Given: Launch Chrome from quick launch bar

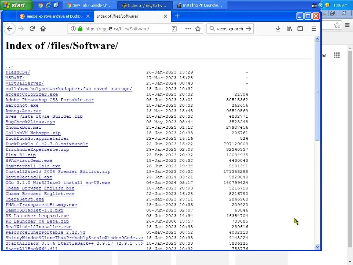Looking at the screenshot, I should pyautogui.click(x=41, y=5).
